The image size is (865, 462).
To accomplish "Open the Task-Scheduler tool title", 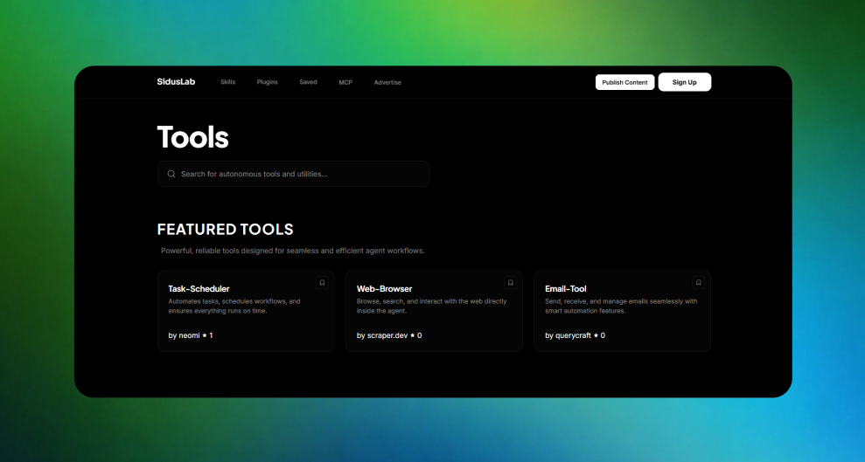I will coord(199,288).
